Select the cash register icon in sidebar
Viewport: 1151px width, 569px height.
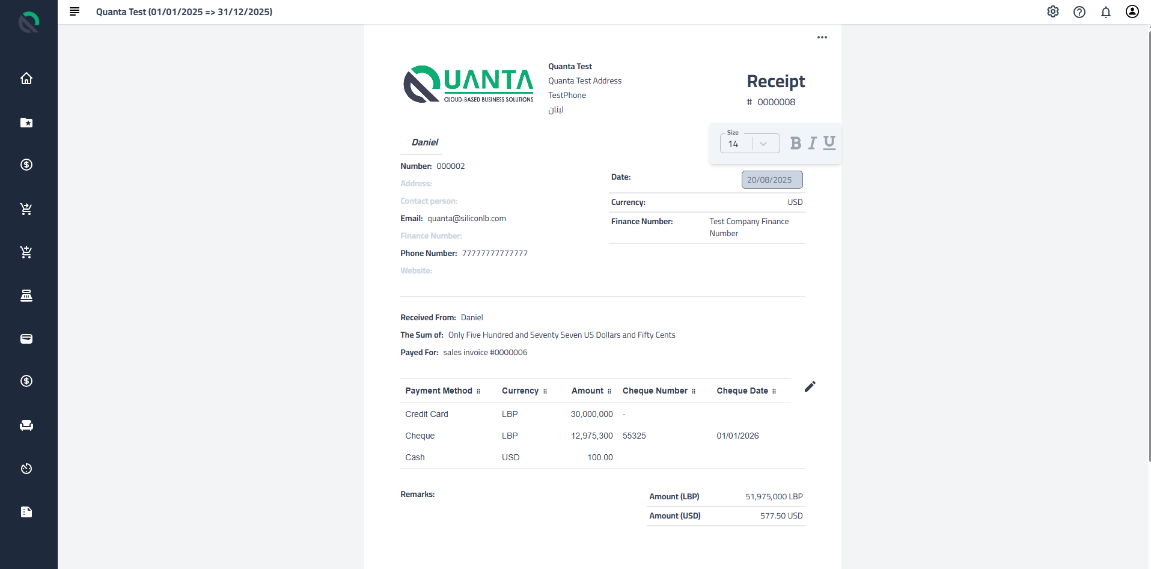26,296
